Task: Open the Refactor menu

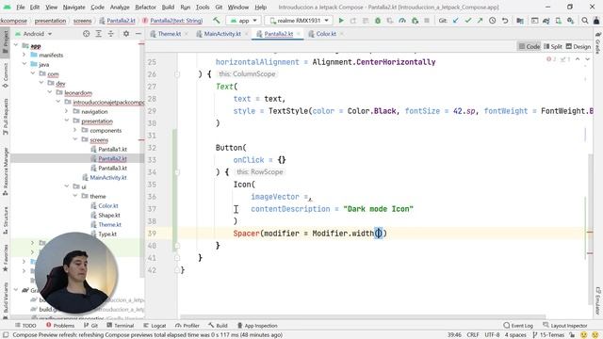Action: [145, 7]
